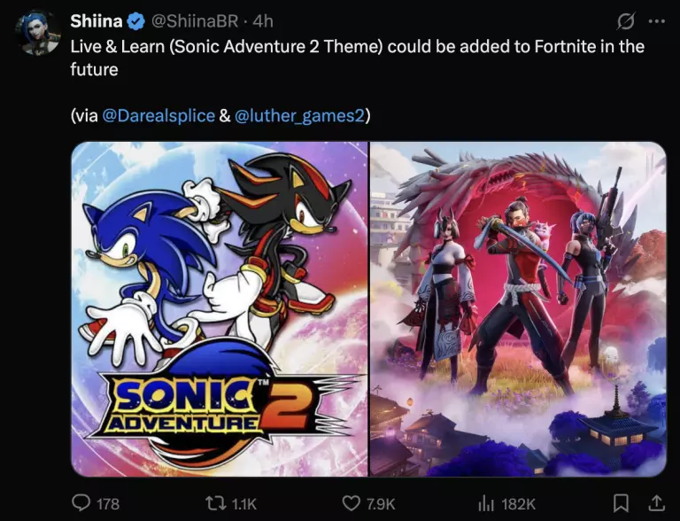Click the repost arrows icon
This screenshot has height=521, width=680.
click(216, 503)
